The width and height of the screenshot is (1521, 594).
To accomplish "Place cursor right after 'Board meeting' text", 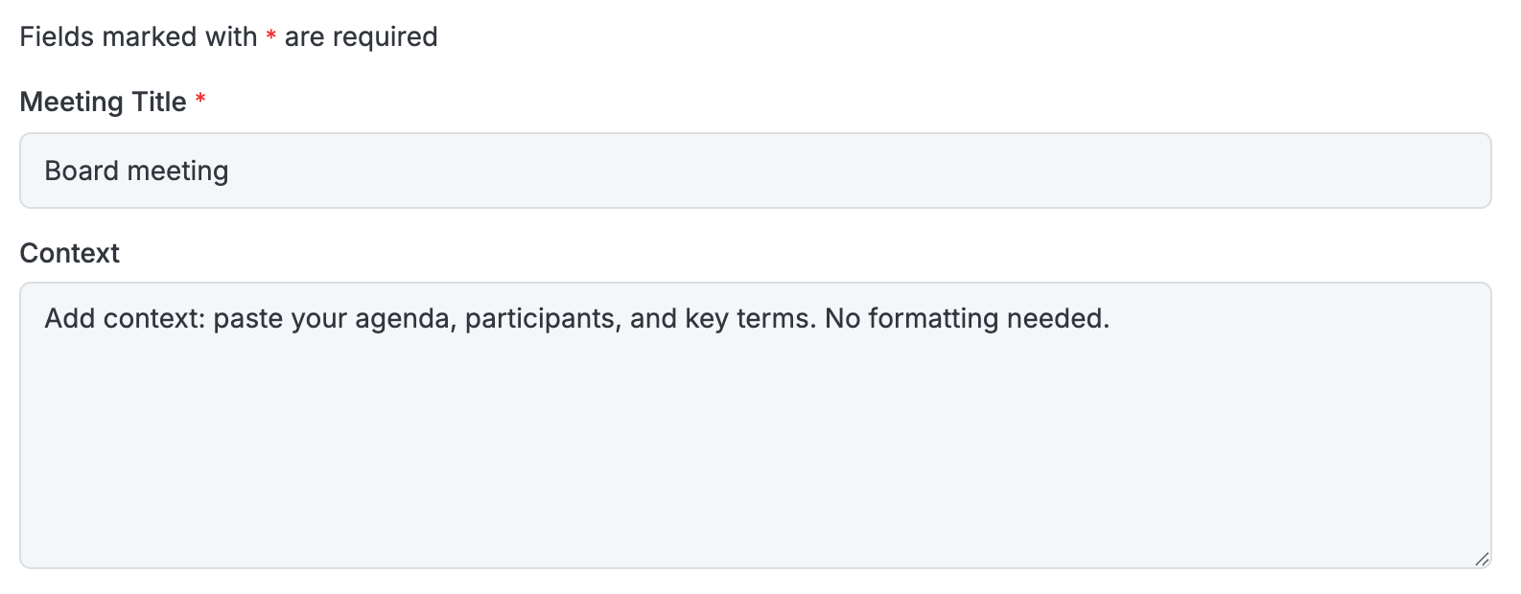I will pos(230,171).
